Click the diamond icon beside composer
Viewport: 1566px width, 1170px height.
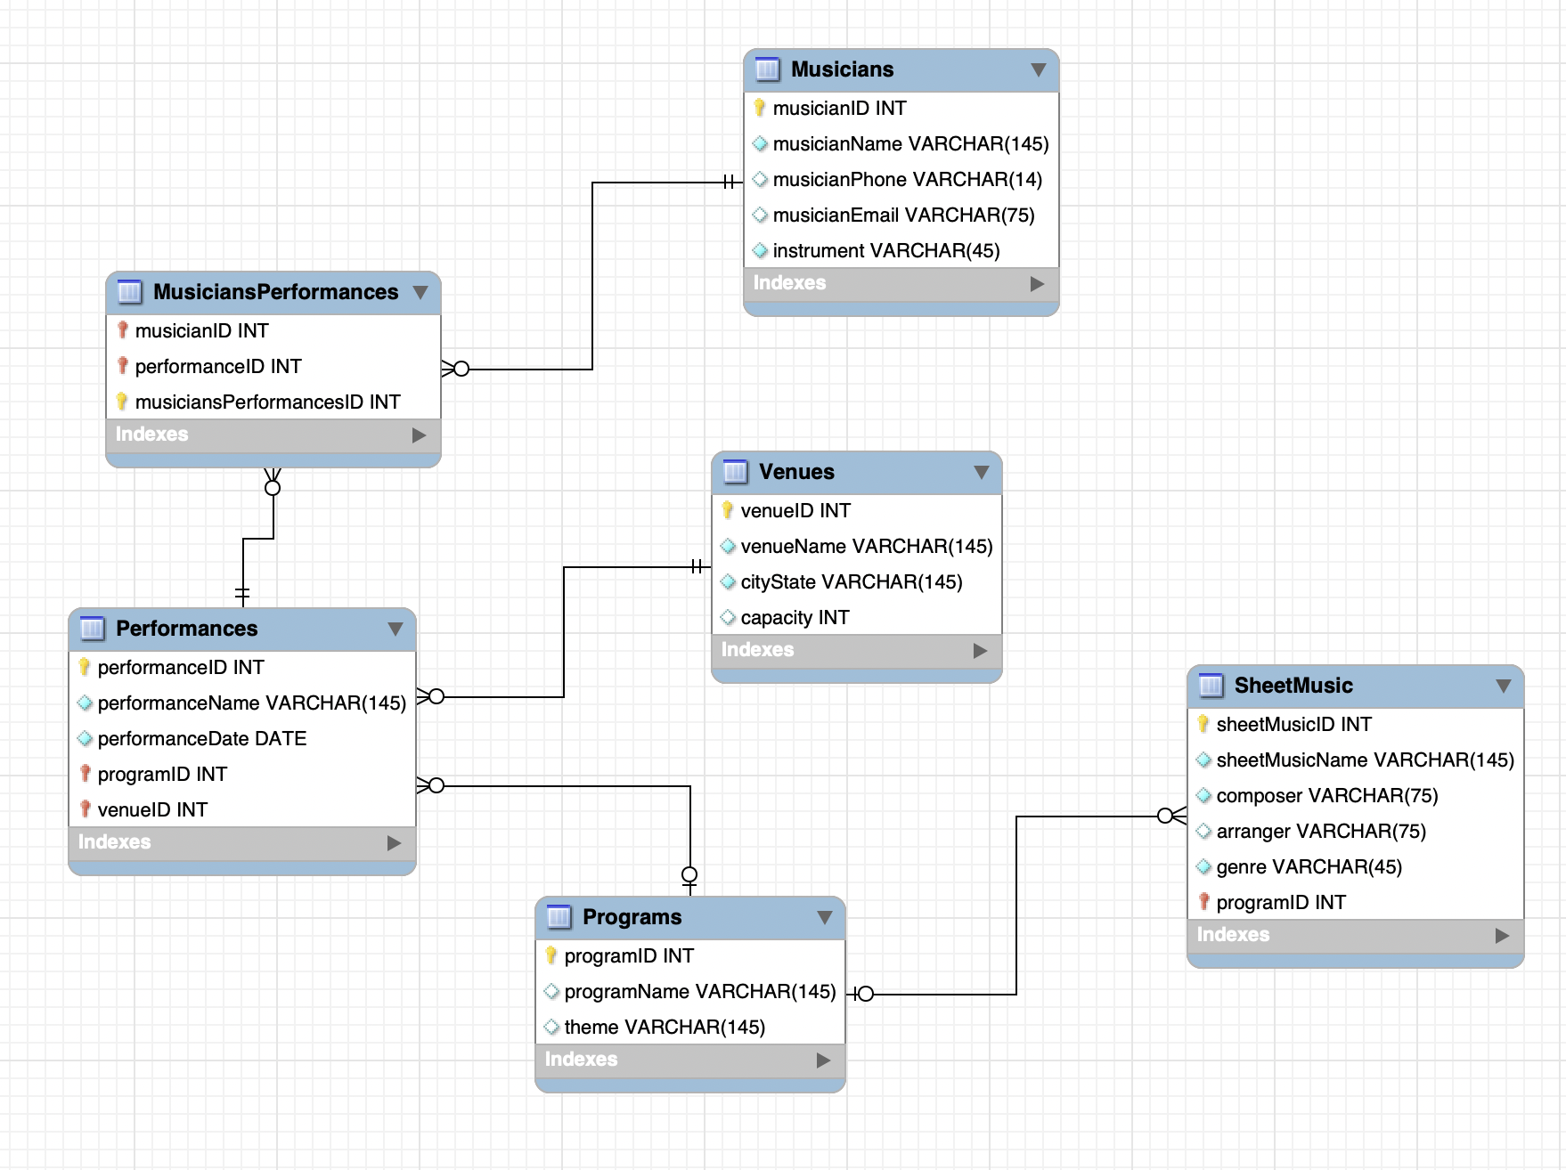(x=1203, y=795)
